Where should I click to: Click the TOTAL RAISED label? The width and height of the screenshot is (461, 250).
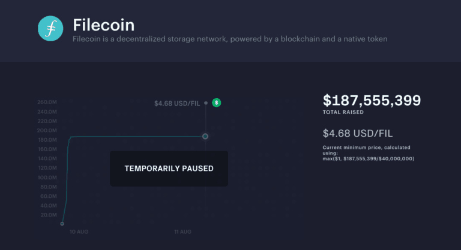tap(342, 112)
